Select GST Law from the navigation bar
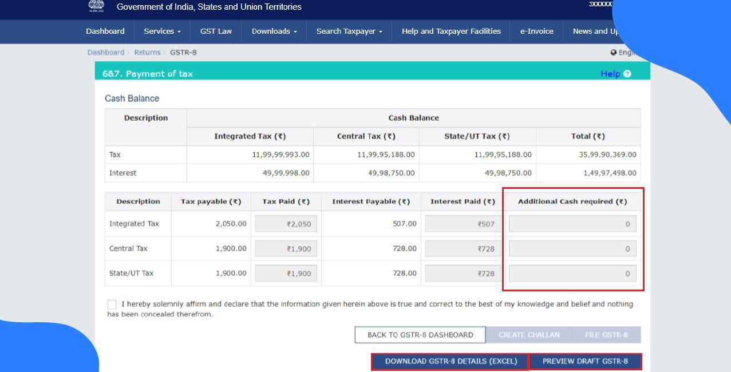Image resolution: width=731 pixels, height=372 pixels. click(216, 31)
